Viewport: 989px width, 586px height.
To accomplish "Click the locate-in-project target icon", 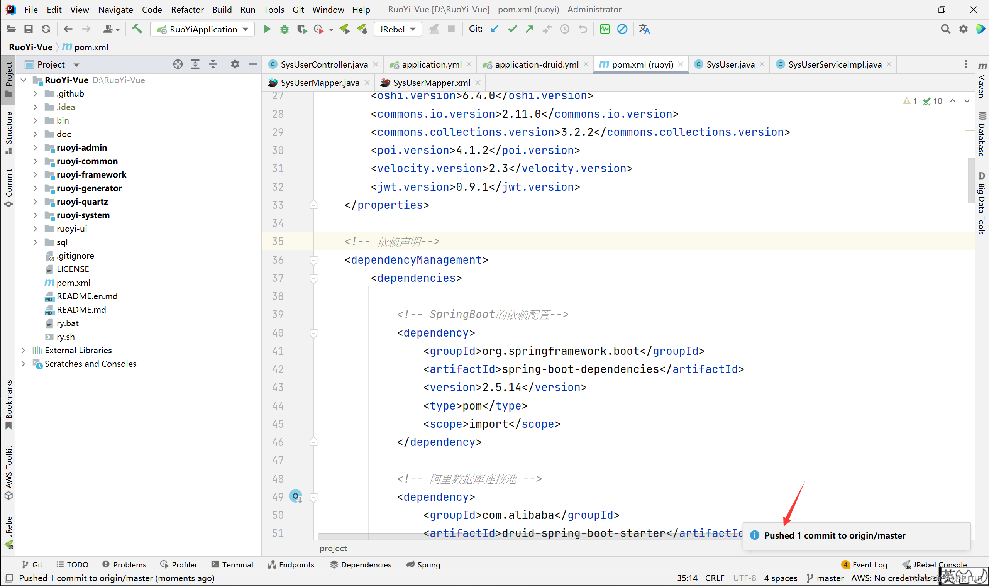I will click(x=178, y=64).
